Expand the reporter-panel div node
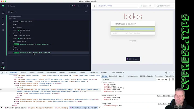This screenshot has height=109, width=194. click(x=13, y=79)
